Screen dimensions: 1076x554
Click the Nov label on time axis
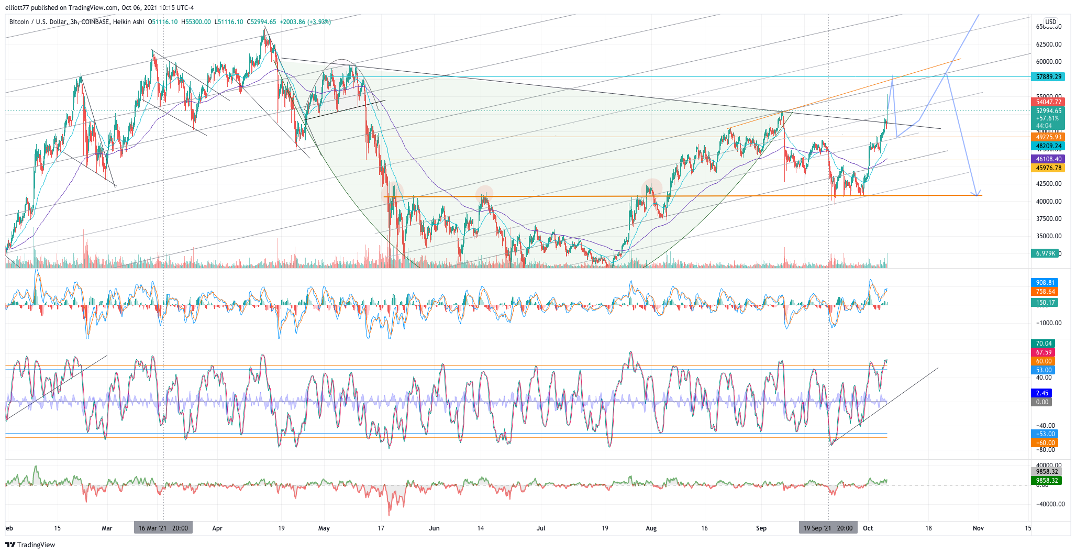978,528
